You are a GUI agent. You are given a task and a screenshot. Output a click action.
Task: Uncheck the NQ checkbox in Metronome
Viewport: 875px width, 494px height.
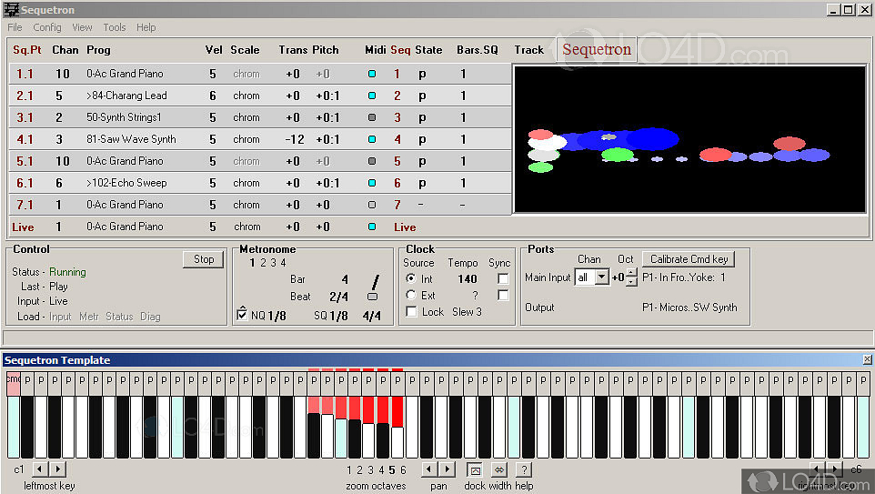[241, 315]
